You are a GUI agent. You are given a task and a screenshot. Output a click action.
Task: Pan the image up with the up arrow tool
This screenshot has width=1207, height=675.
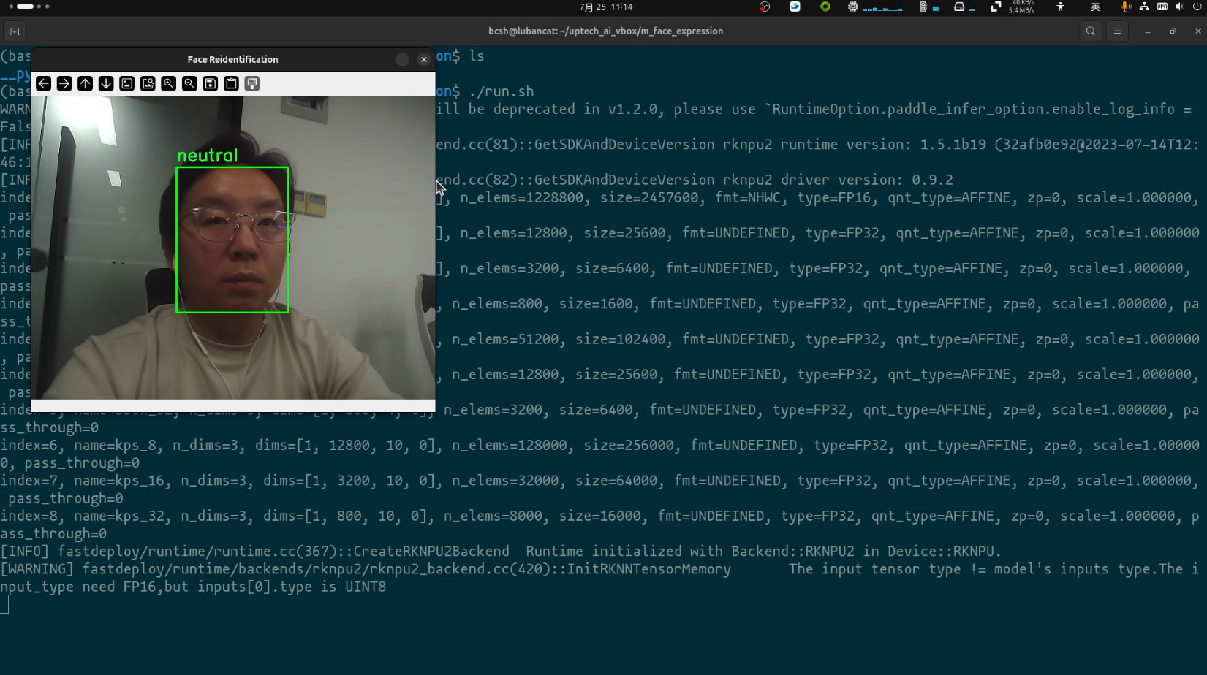point(86,84)
